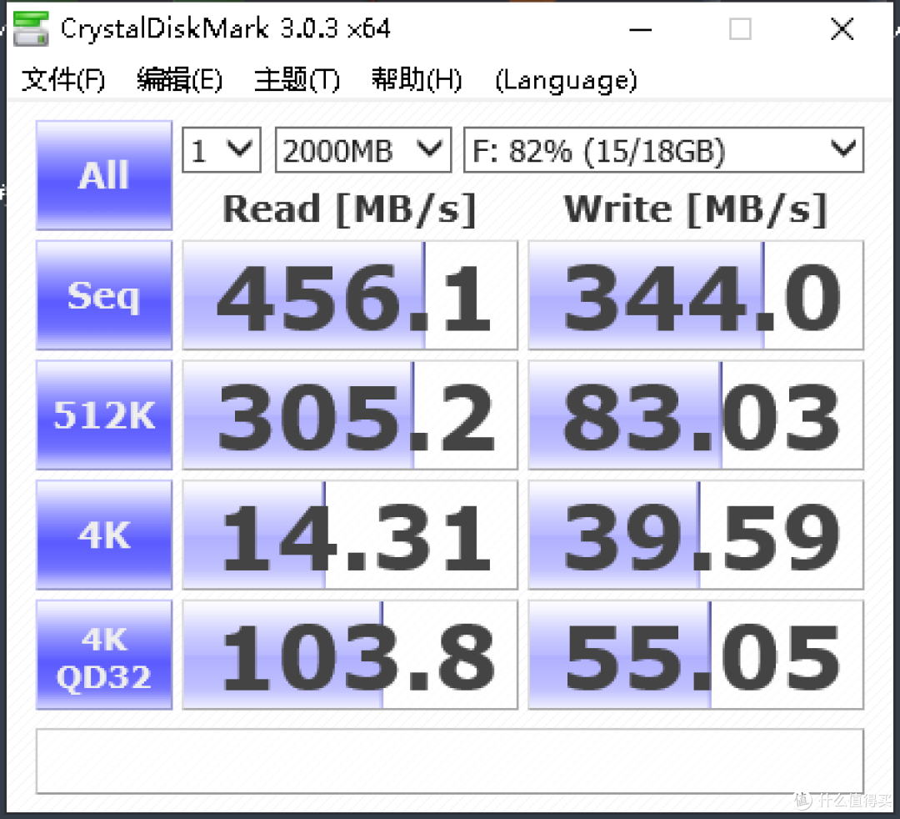Open the 主题(T) menu

pos(297,80)
